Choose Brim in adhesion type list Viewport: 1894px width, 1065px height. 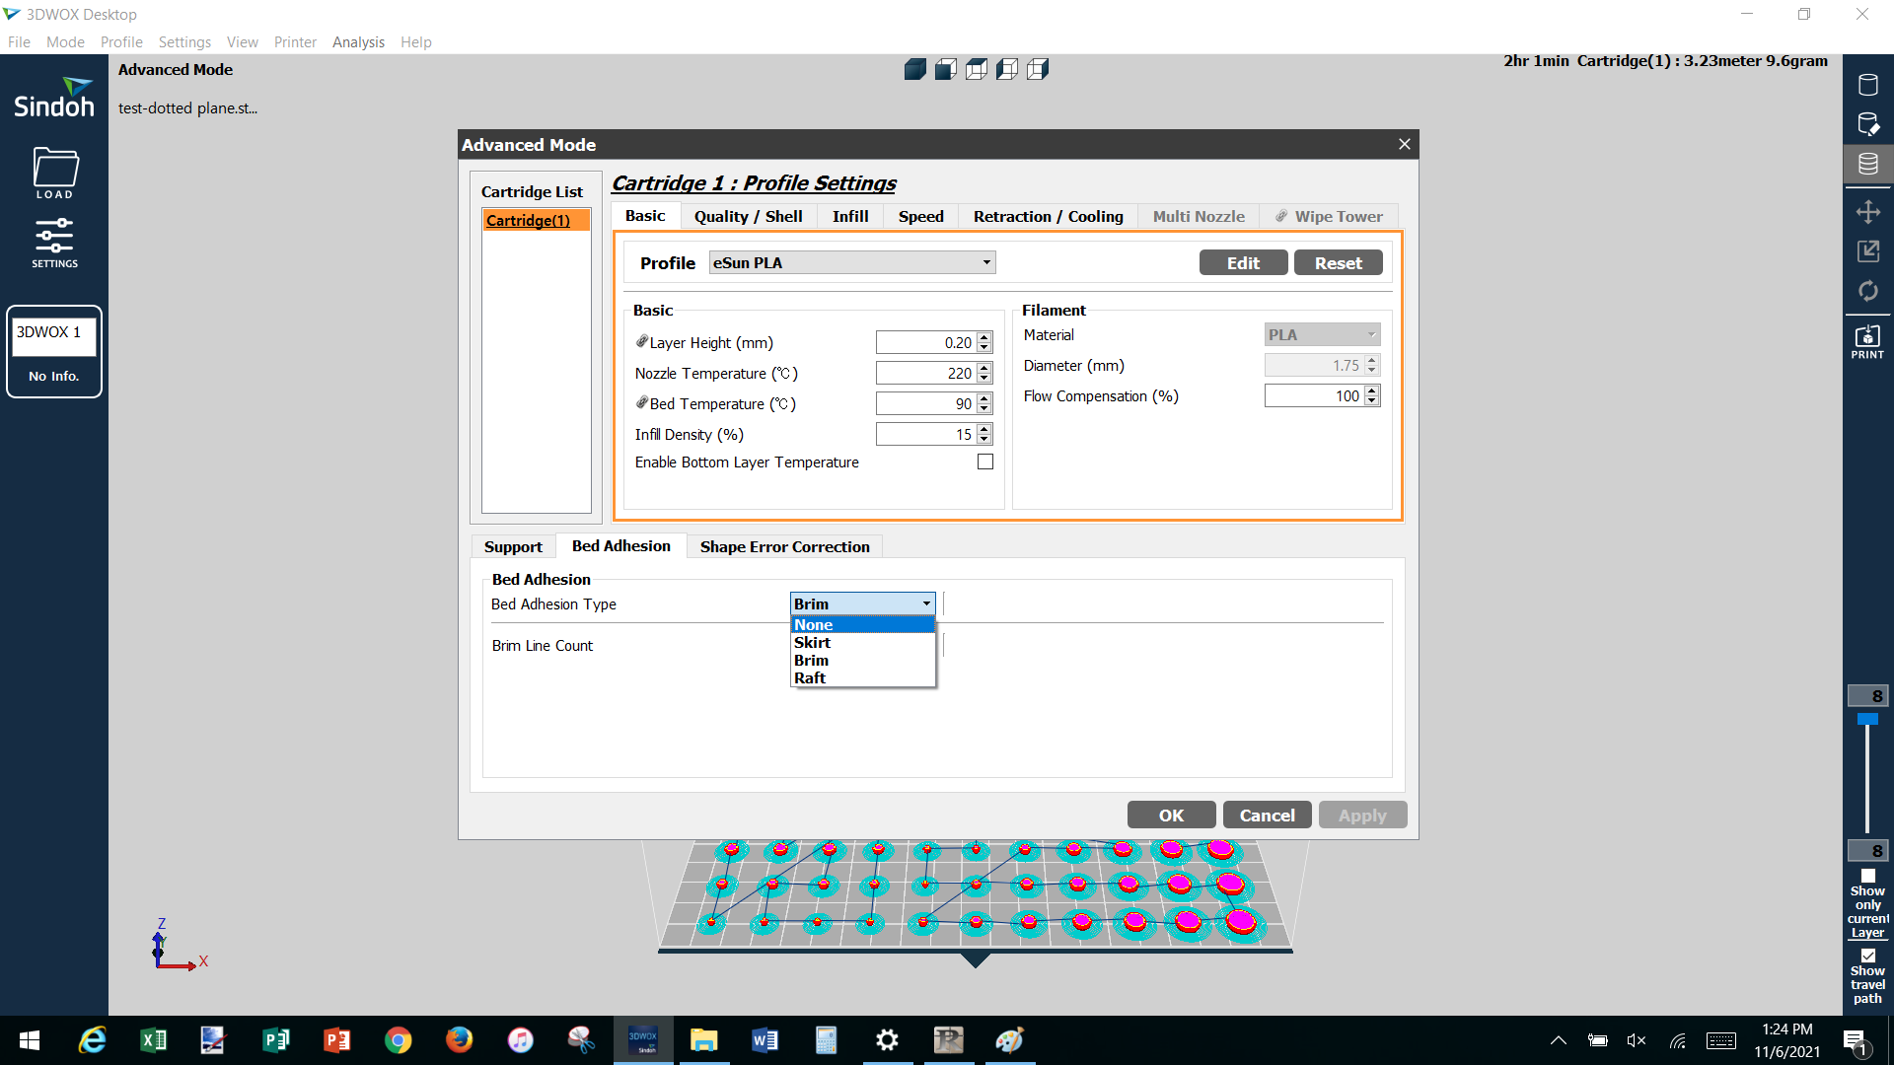tap(862, 660)
